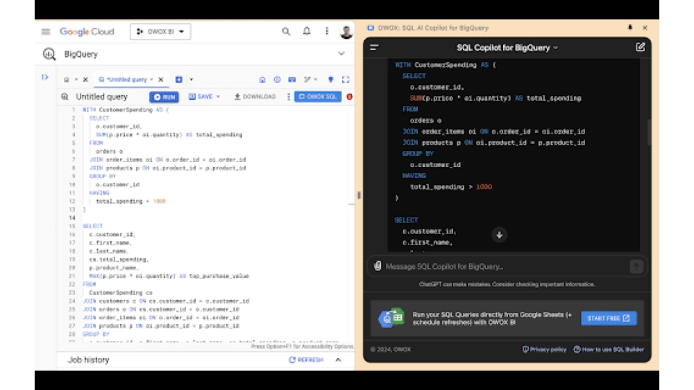Add a new query tab with plus icon
Screen dimensions: 694x390
click(179, 80)
